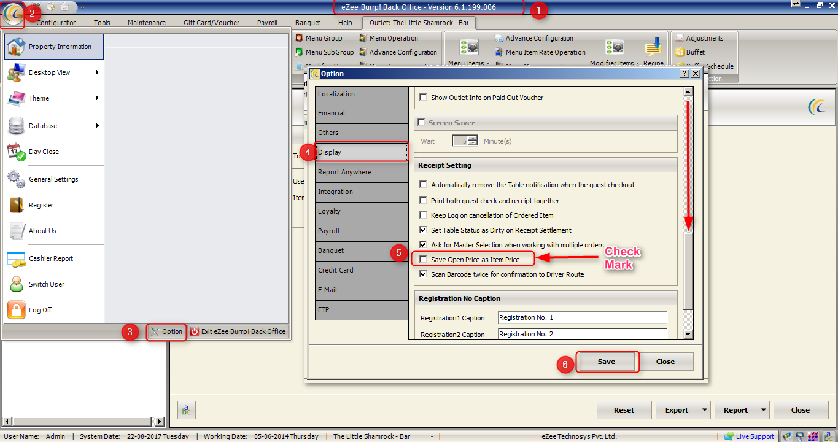Uncheck Ask for Master Selection with multiple orders

(423, 245)
